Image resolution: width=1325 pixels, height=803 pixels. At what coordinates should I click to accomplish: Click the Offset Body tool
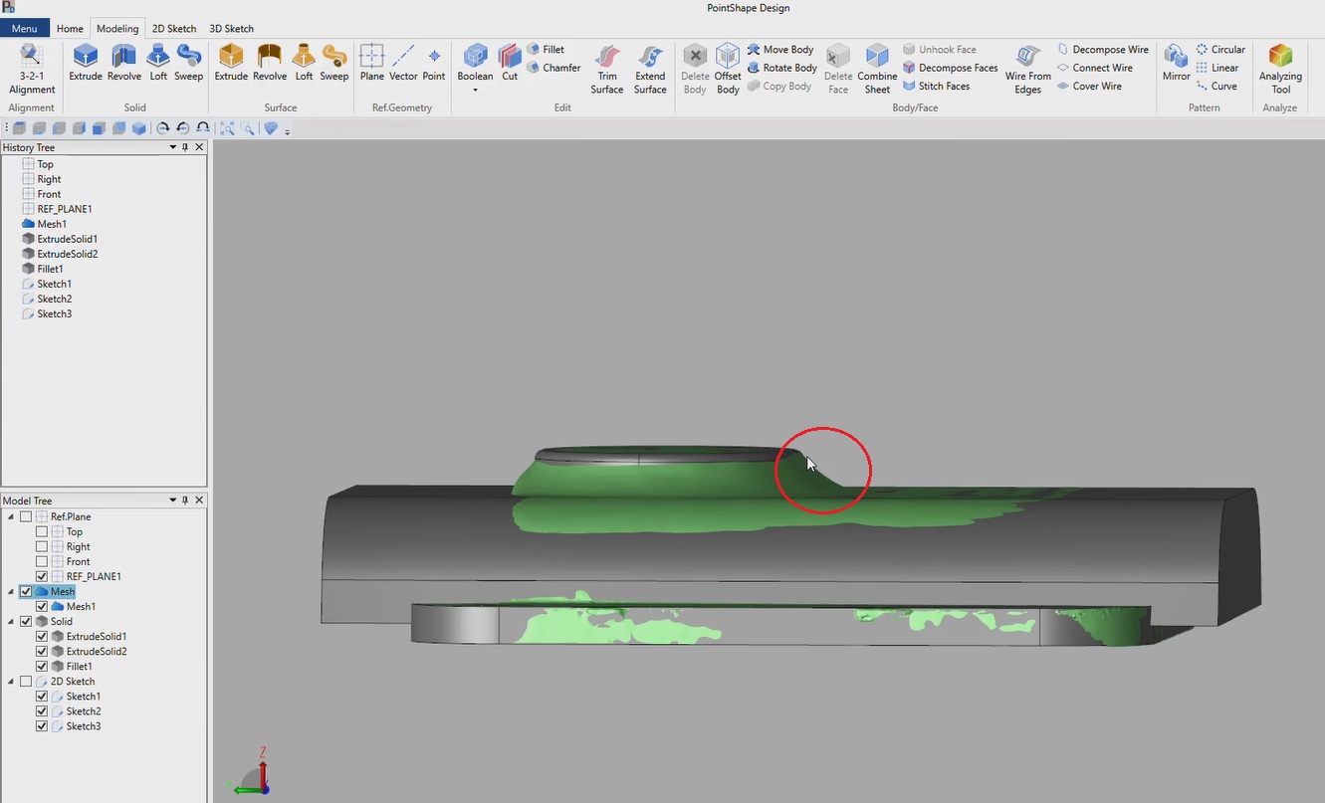coord(728,69)
